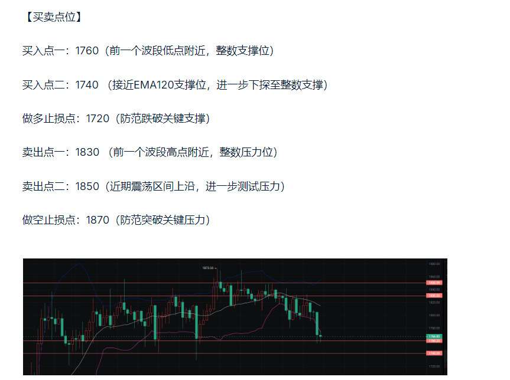This screenshot has width=510, height=380.
Task: Select the line 买入点二：1740
Action: [175, 85]
